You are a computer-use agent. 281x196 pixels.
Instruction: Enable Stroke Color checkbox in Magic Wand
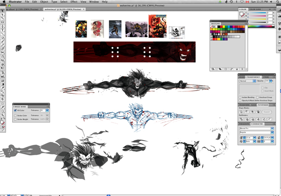click(15, 116)
